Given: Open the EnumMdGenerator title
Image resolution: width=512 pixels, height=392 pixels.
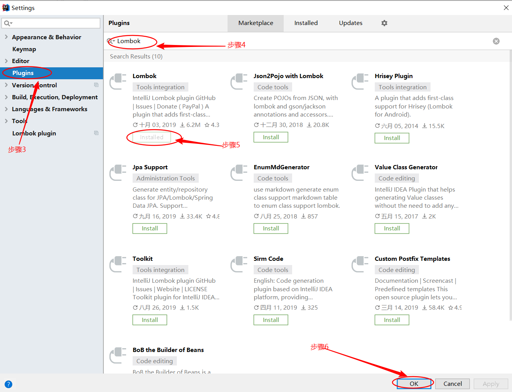Looking at the screenshot, I should (281, 167).
